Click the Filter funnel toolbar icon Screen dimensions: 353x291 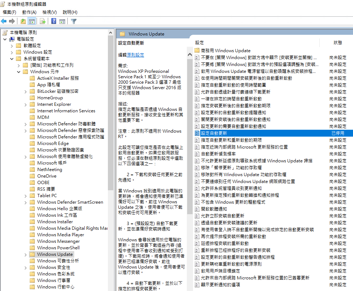click(73, 21)
